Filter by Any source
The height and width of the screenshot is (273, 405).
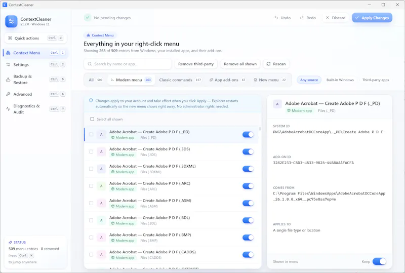click(x=309, y=80)
